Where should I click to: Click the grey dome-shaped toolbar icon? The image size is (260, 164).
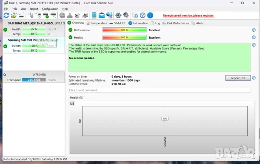pyautogui.click(x=62, y=15)
